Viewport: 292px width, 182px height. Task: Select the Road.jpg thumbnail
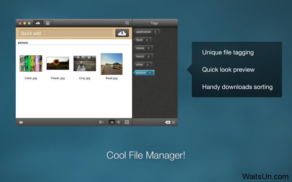(x=112, y=64)
